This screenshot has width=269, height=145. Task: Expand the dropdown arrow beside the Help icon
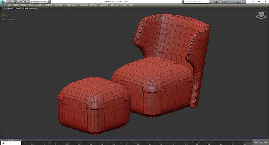(245, 2)
